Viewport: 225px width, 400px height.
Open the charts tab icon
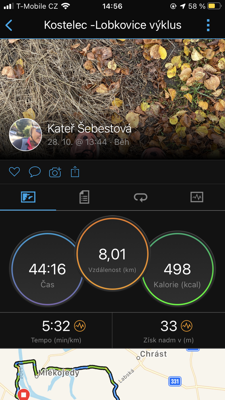(197, 197)
